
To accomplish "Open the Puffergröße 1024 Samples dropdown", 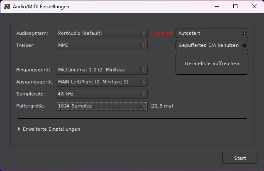I will [102, 106].
